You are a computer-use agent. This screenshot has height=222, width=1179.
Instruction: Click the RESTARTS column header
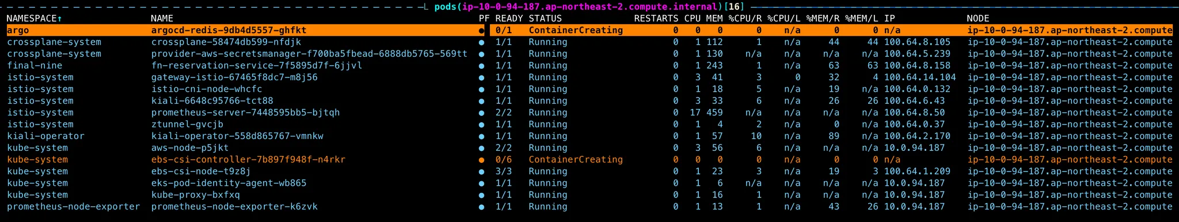[656, 18]
